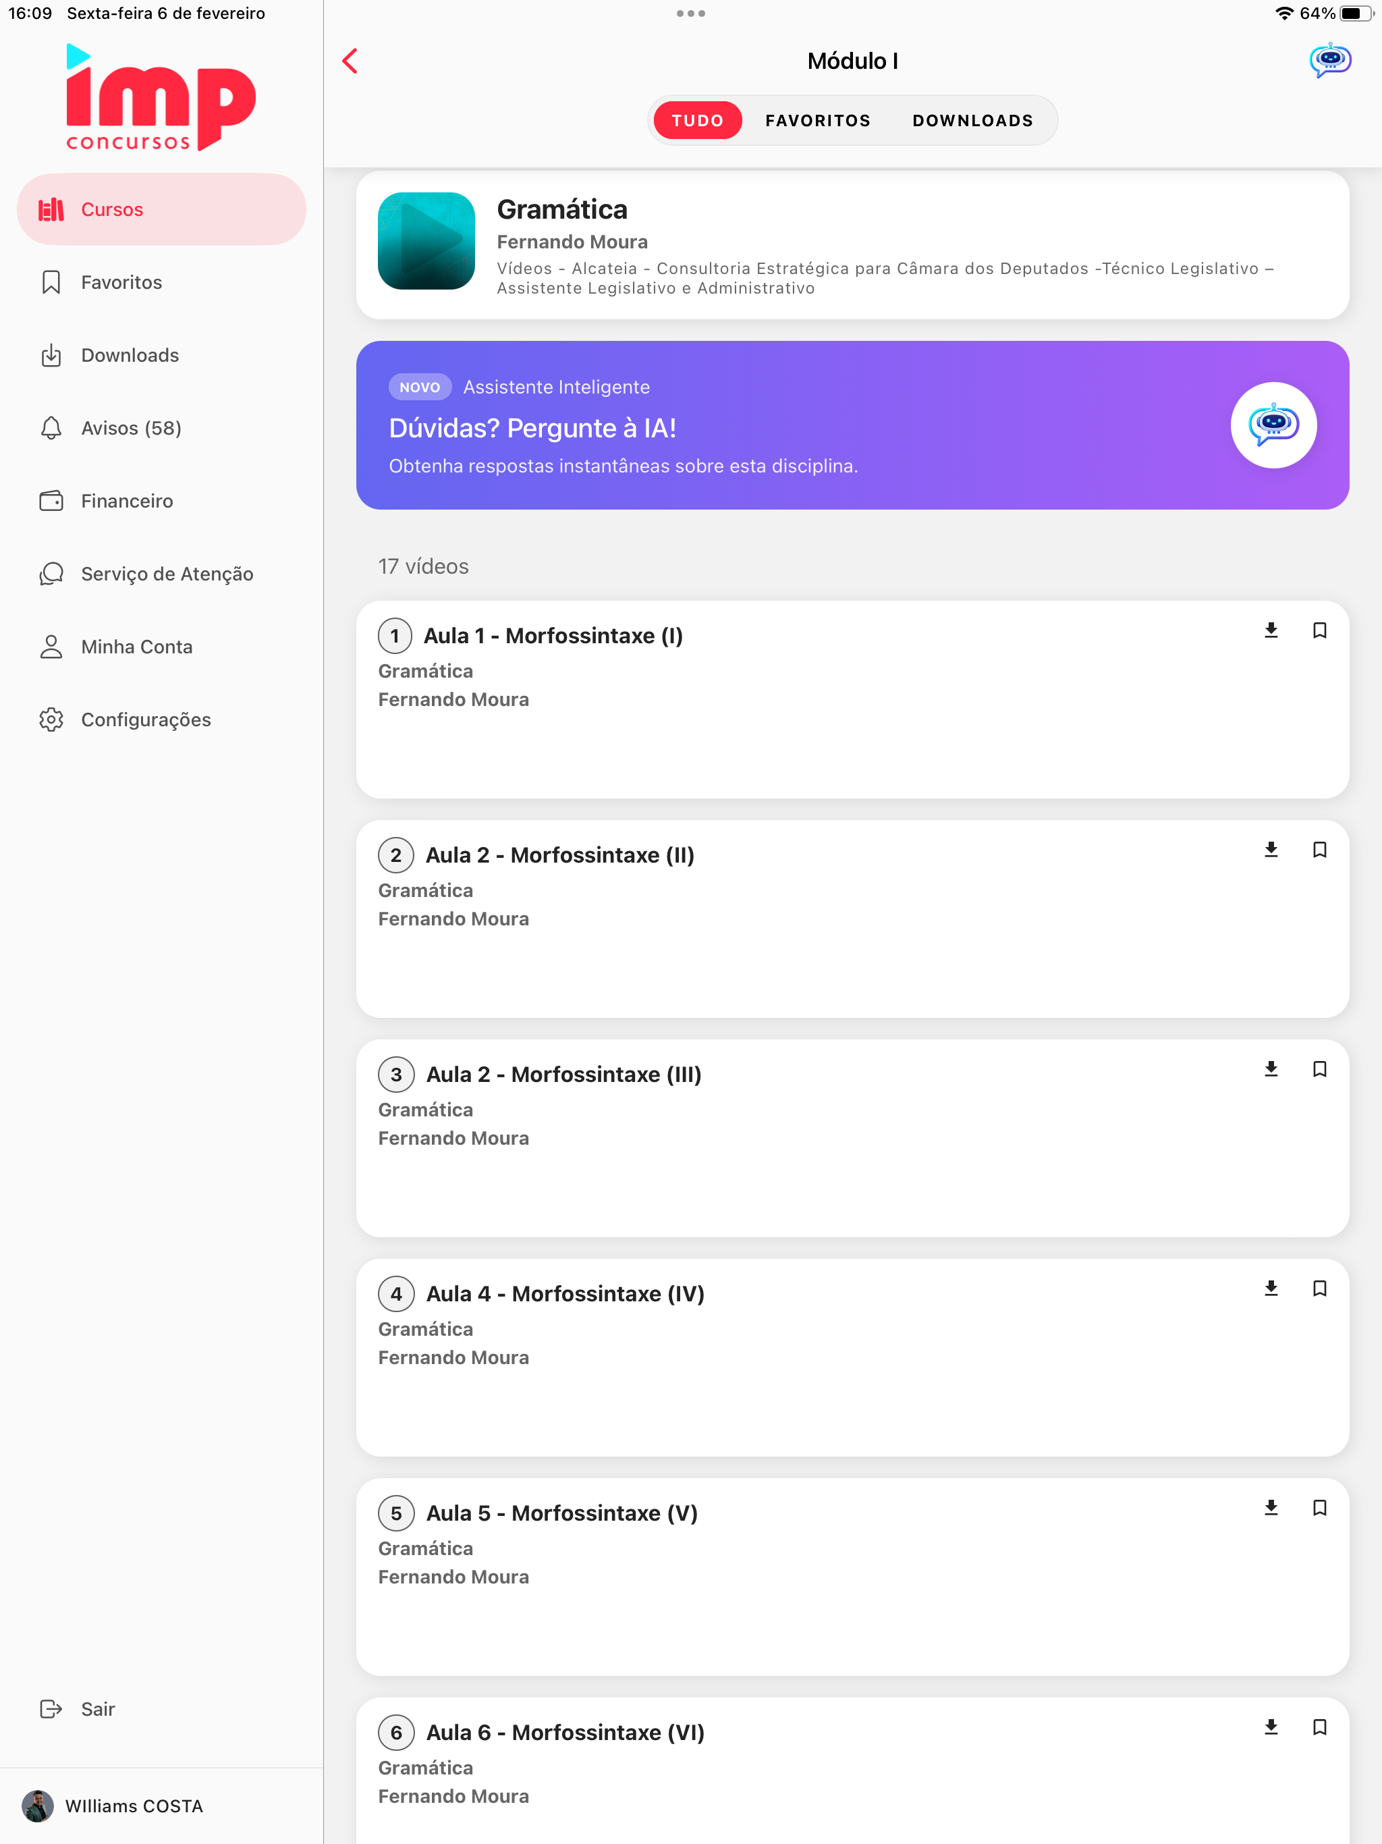1382x1844 pixels.
Task: Open the Financeiro section
Action: click(x=162, y=501)
